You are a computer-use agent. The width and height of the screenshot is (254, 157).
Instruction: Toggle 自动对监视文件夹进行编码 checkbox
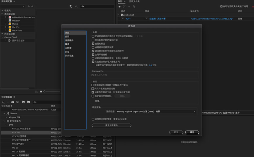tap(221, 6)
